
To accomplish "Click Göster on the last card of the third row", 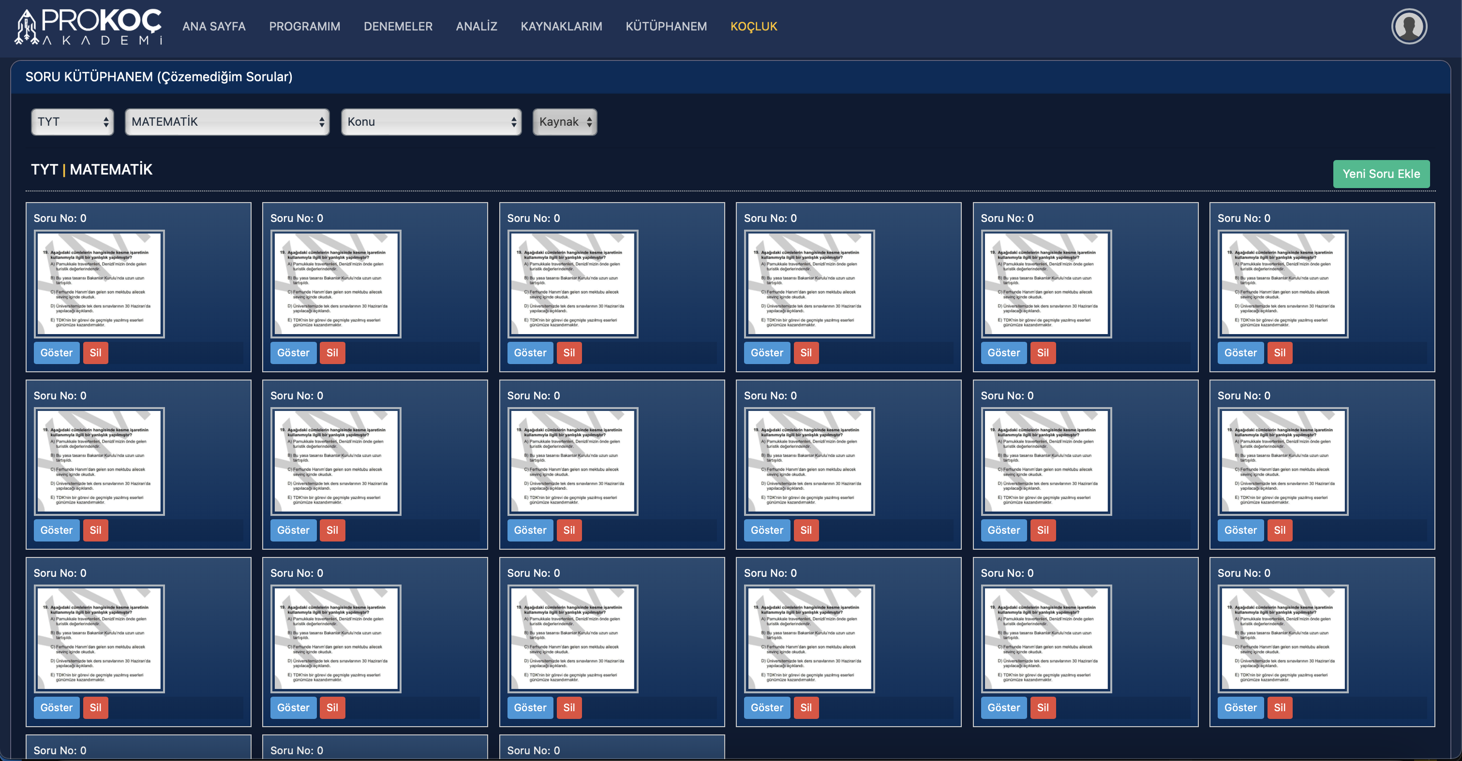I will point(1240,708).
